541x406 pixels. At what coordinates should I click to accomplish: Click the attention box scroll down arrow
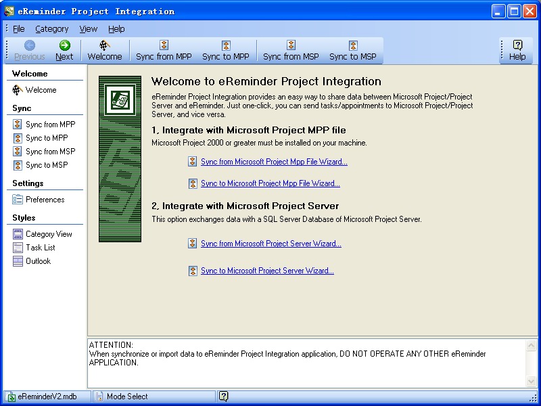[531, 381]
